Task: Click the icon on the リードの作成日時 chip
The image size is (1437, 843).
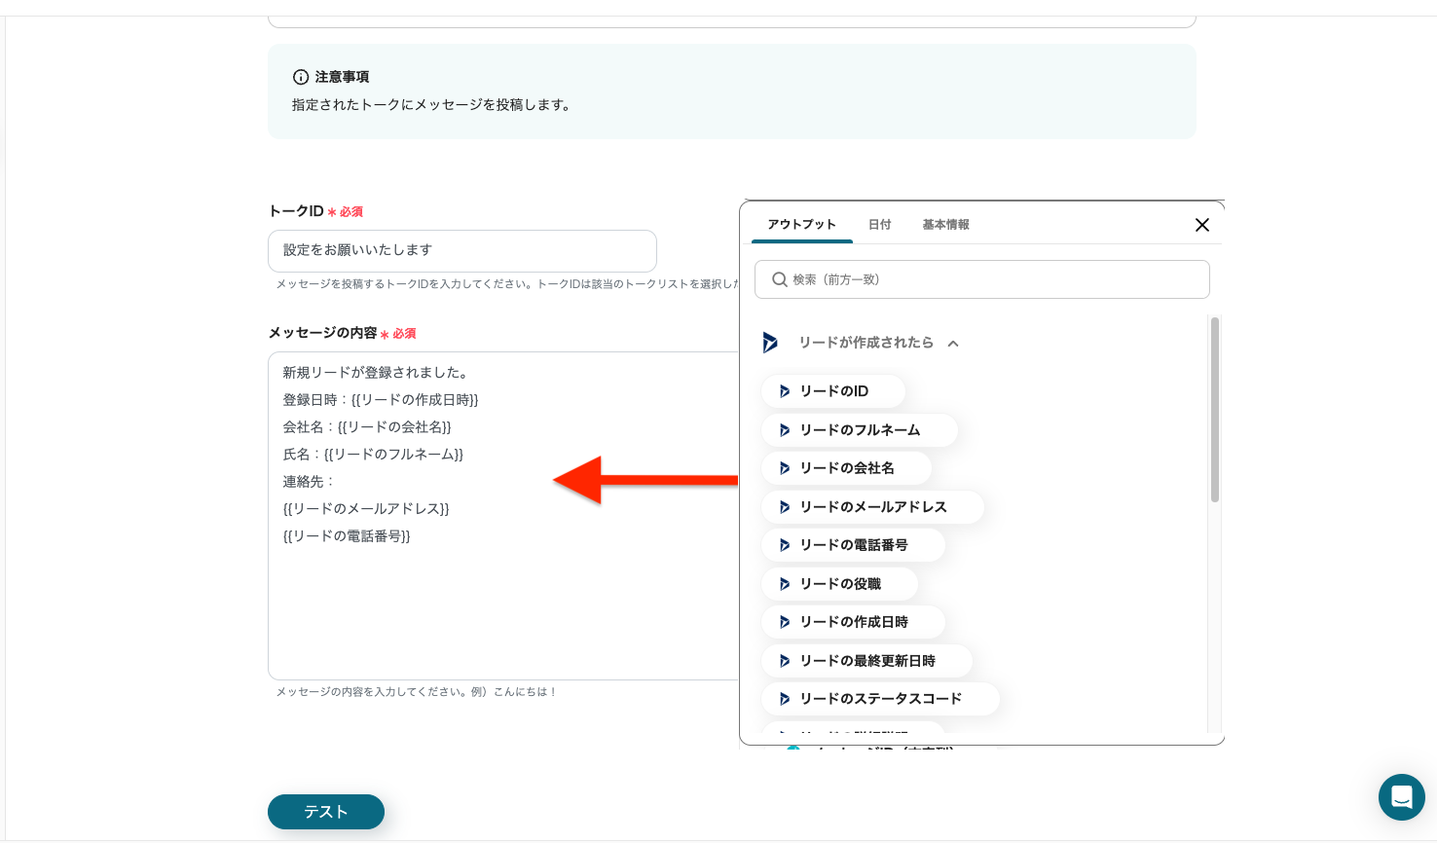Action: coord(785,622)
